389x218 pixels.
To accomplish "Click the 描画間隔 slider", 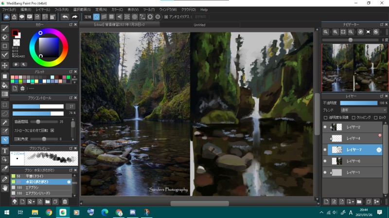I will click(43, 122).
